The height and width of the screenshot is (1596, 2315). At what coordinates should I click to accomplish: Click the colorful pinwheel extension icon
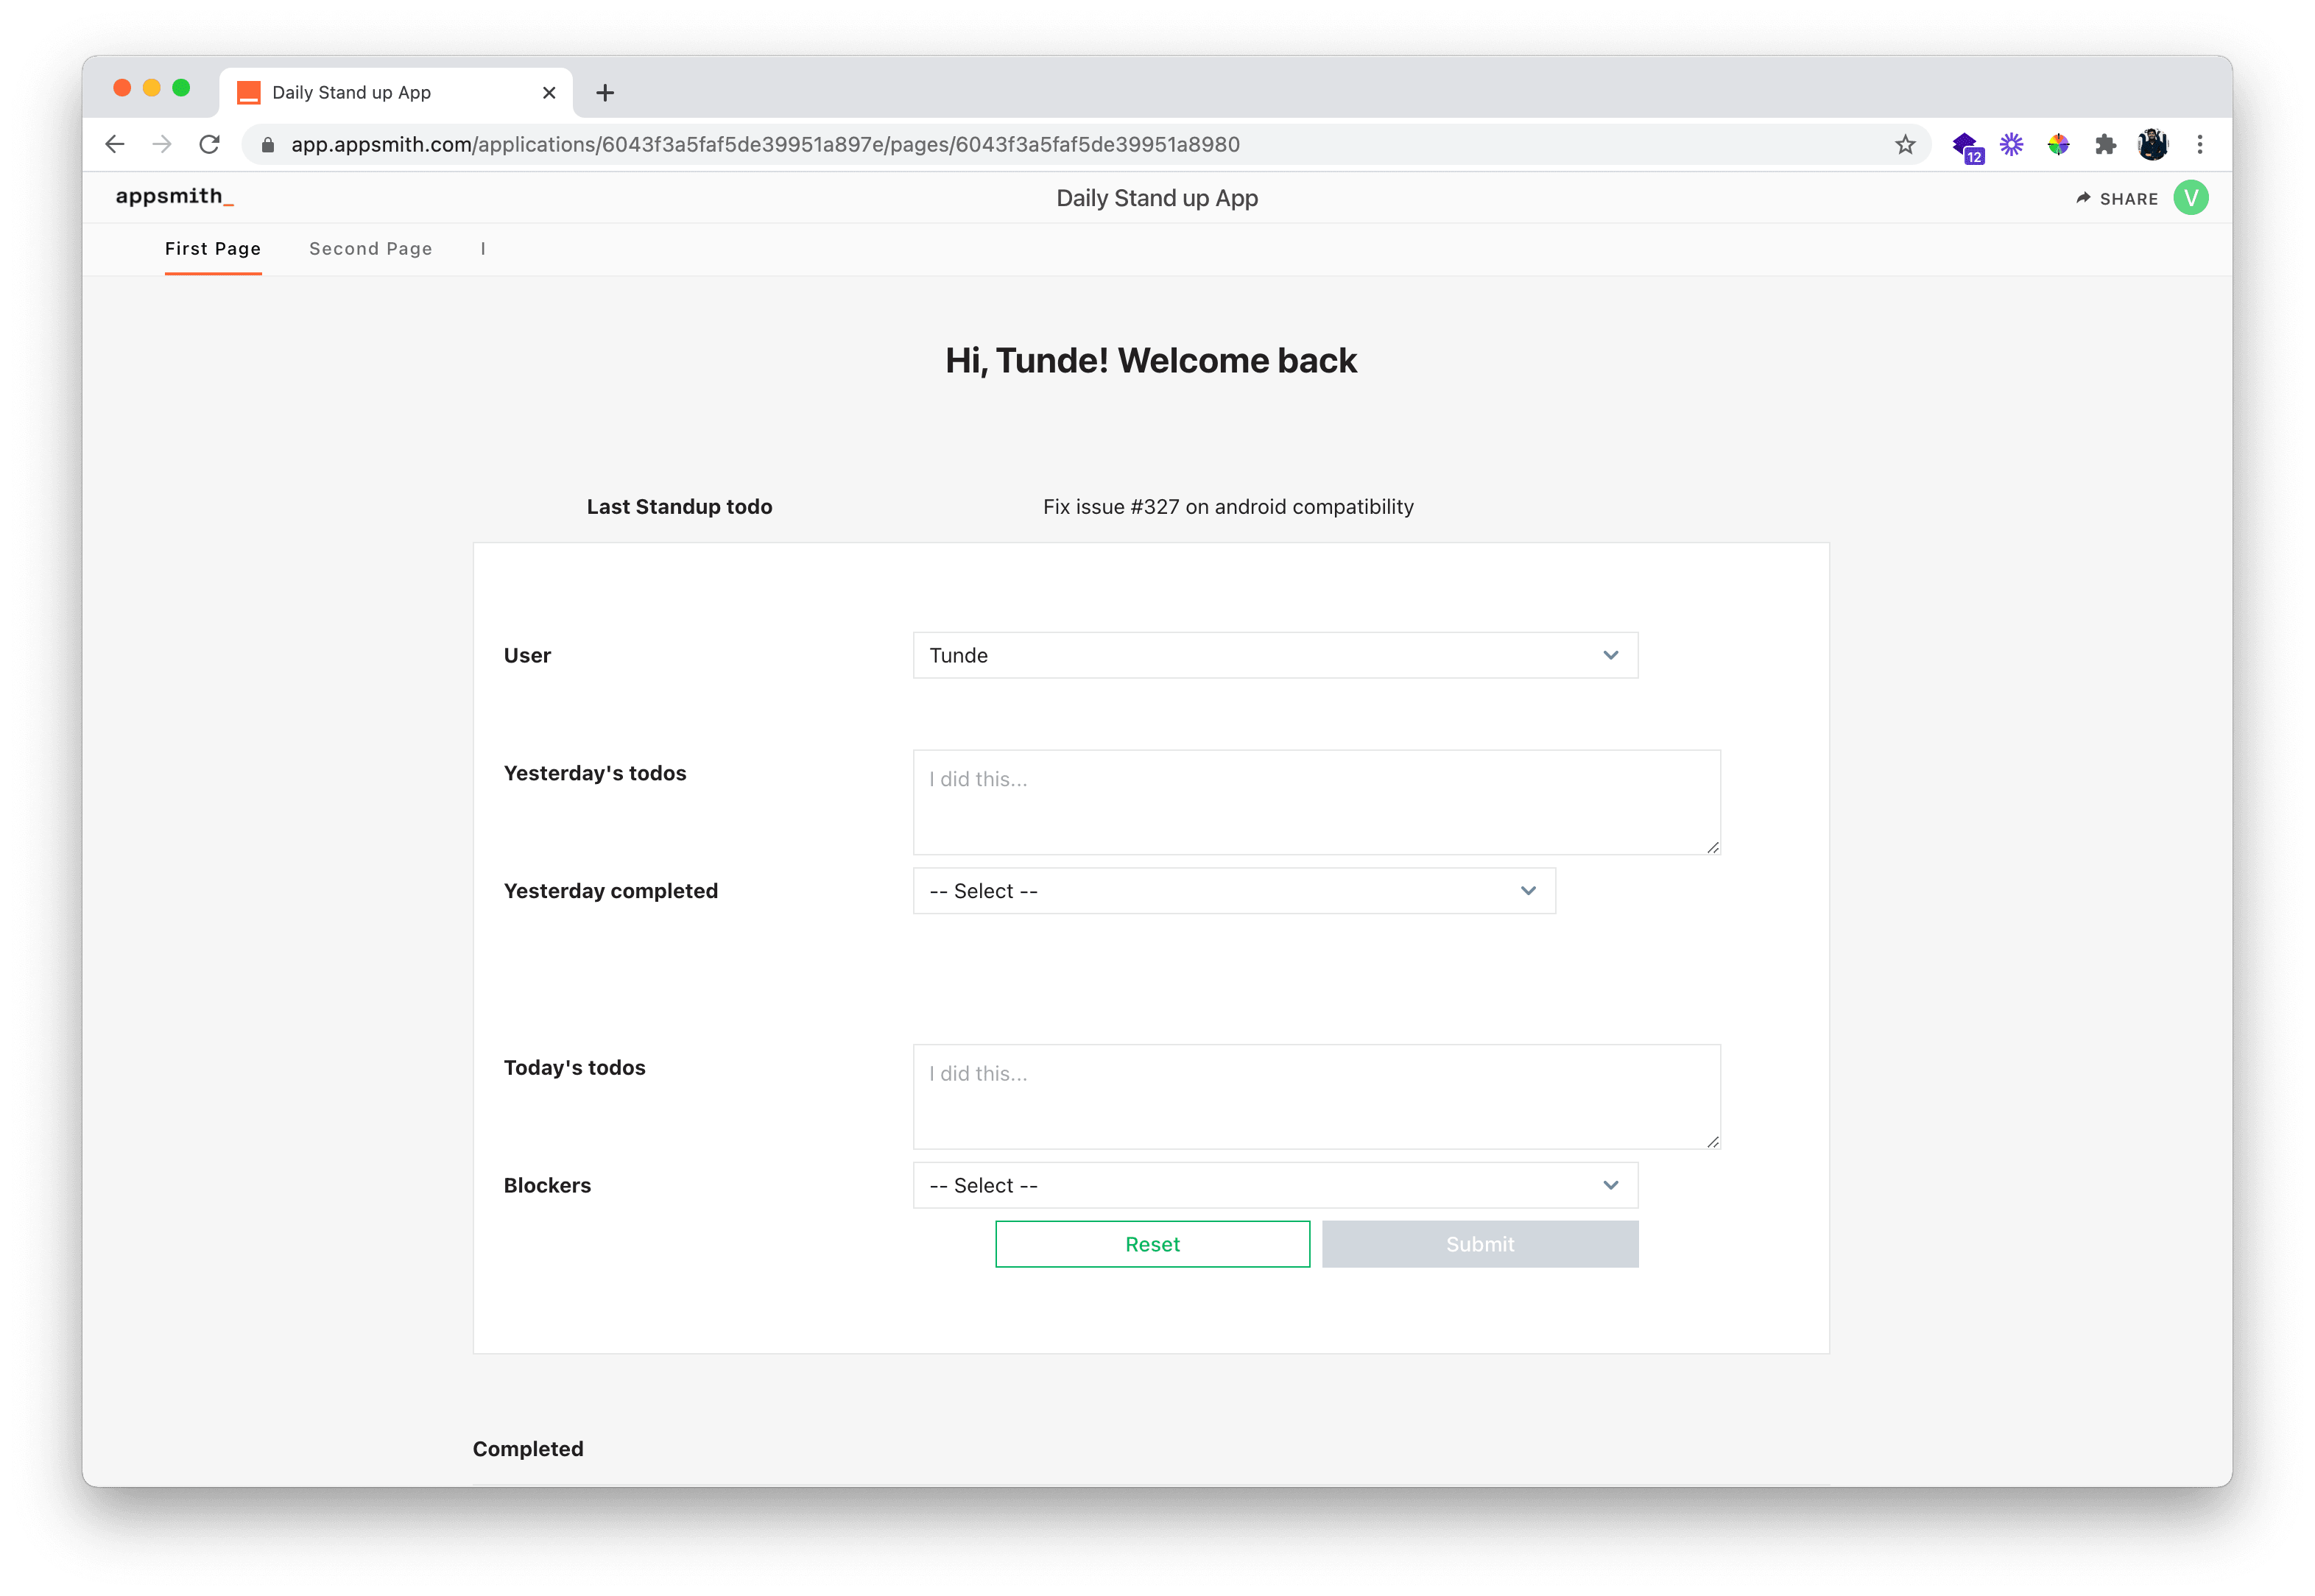click(2058, 144)
